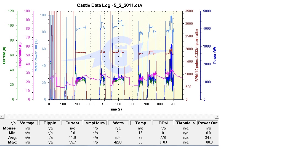Click the Max Watts value 4290
Viewport: 282px width, 149px height.
click(x=118, y=142)
